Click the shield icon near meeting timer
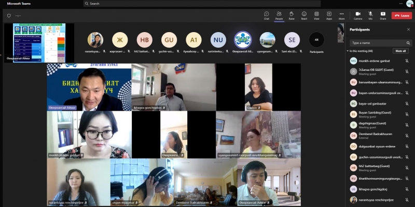 (9, 16)
